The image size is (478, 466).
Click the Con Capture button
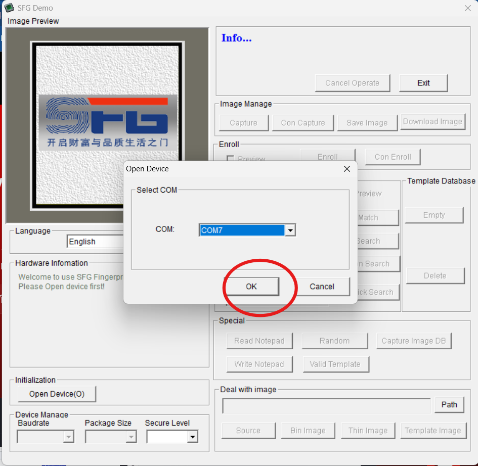302,123
